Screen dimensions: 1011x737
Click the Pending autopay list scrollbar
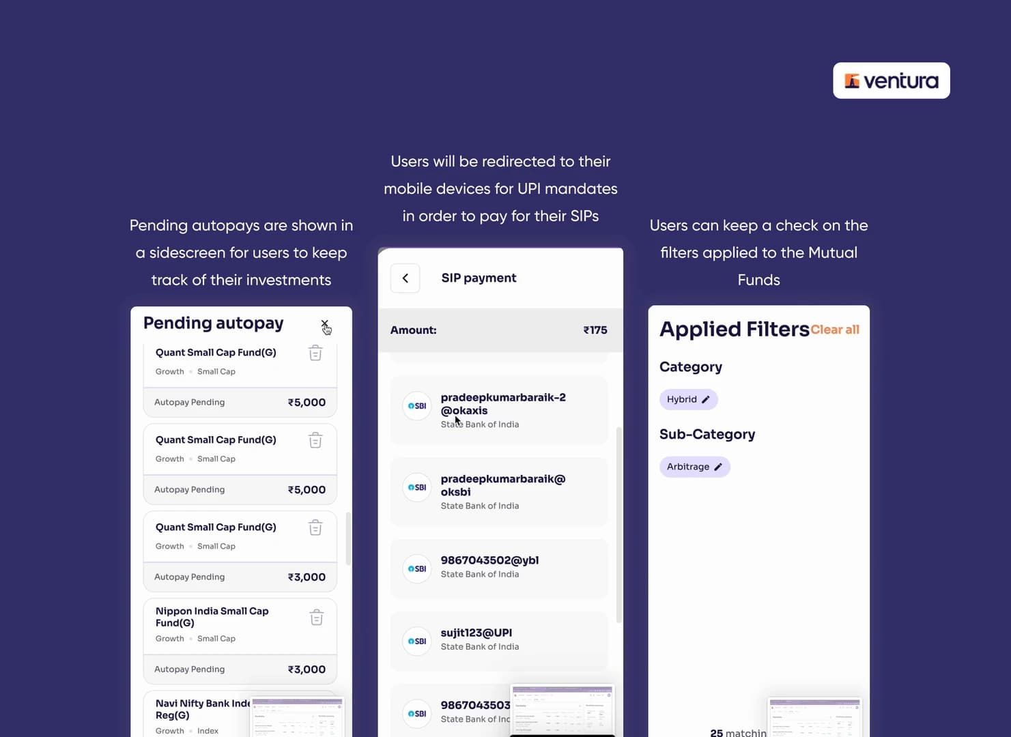(x=348, y=538)
